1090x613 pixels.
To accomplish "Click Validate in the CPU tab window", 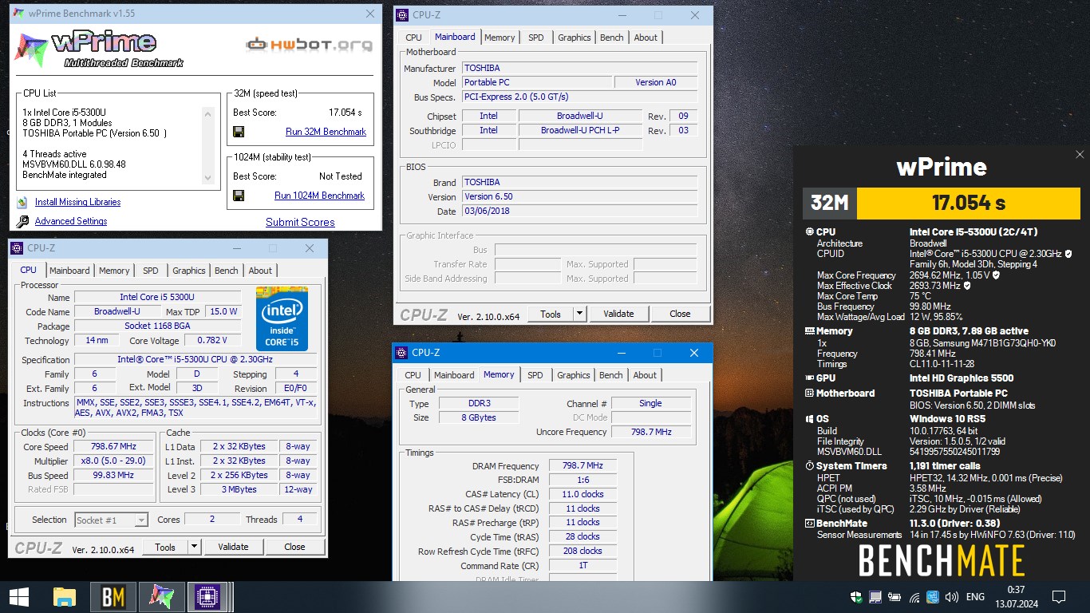I will (x=233, y=547).
